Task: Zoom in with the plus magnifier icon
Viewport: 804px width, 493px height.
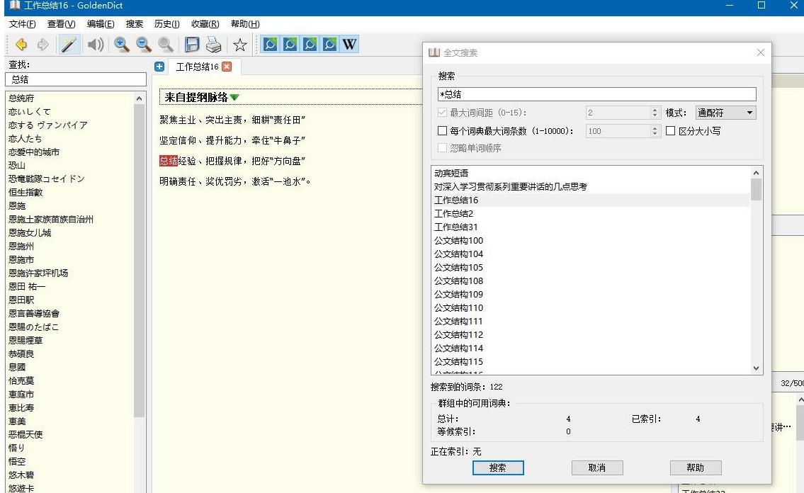Action: coord(122,45)
